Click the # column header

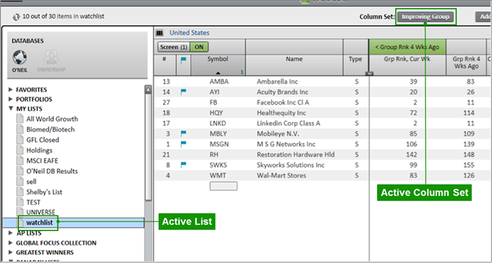click(165, 65)
